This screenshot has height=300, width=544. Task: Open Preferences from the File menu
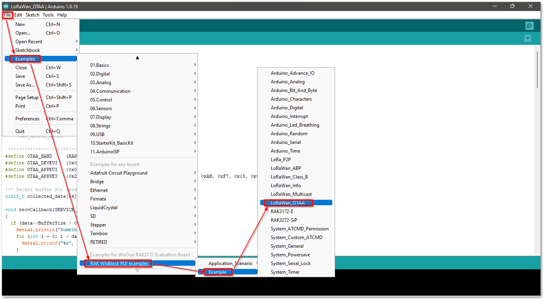[41, 119]
